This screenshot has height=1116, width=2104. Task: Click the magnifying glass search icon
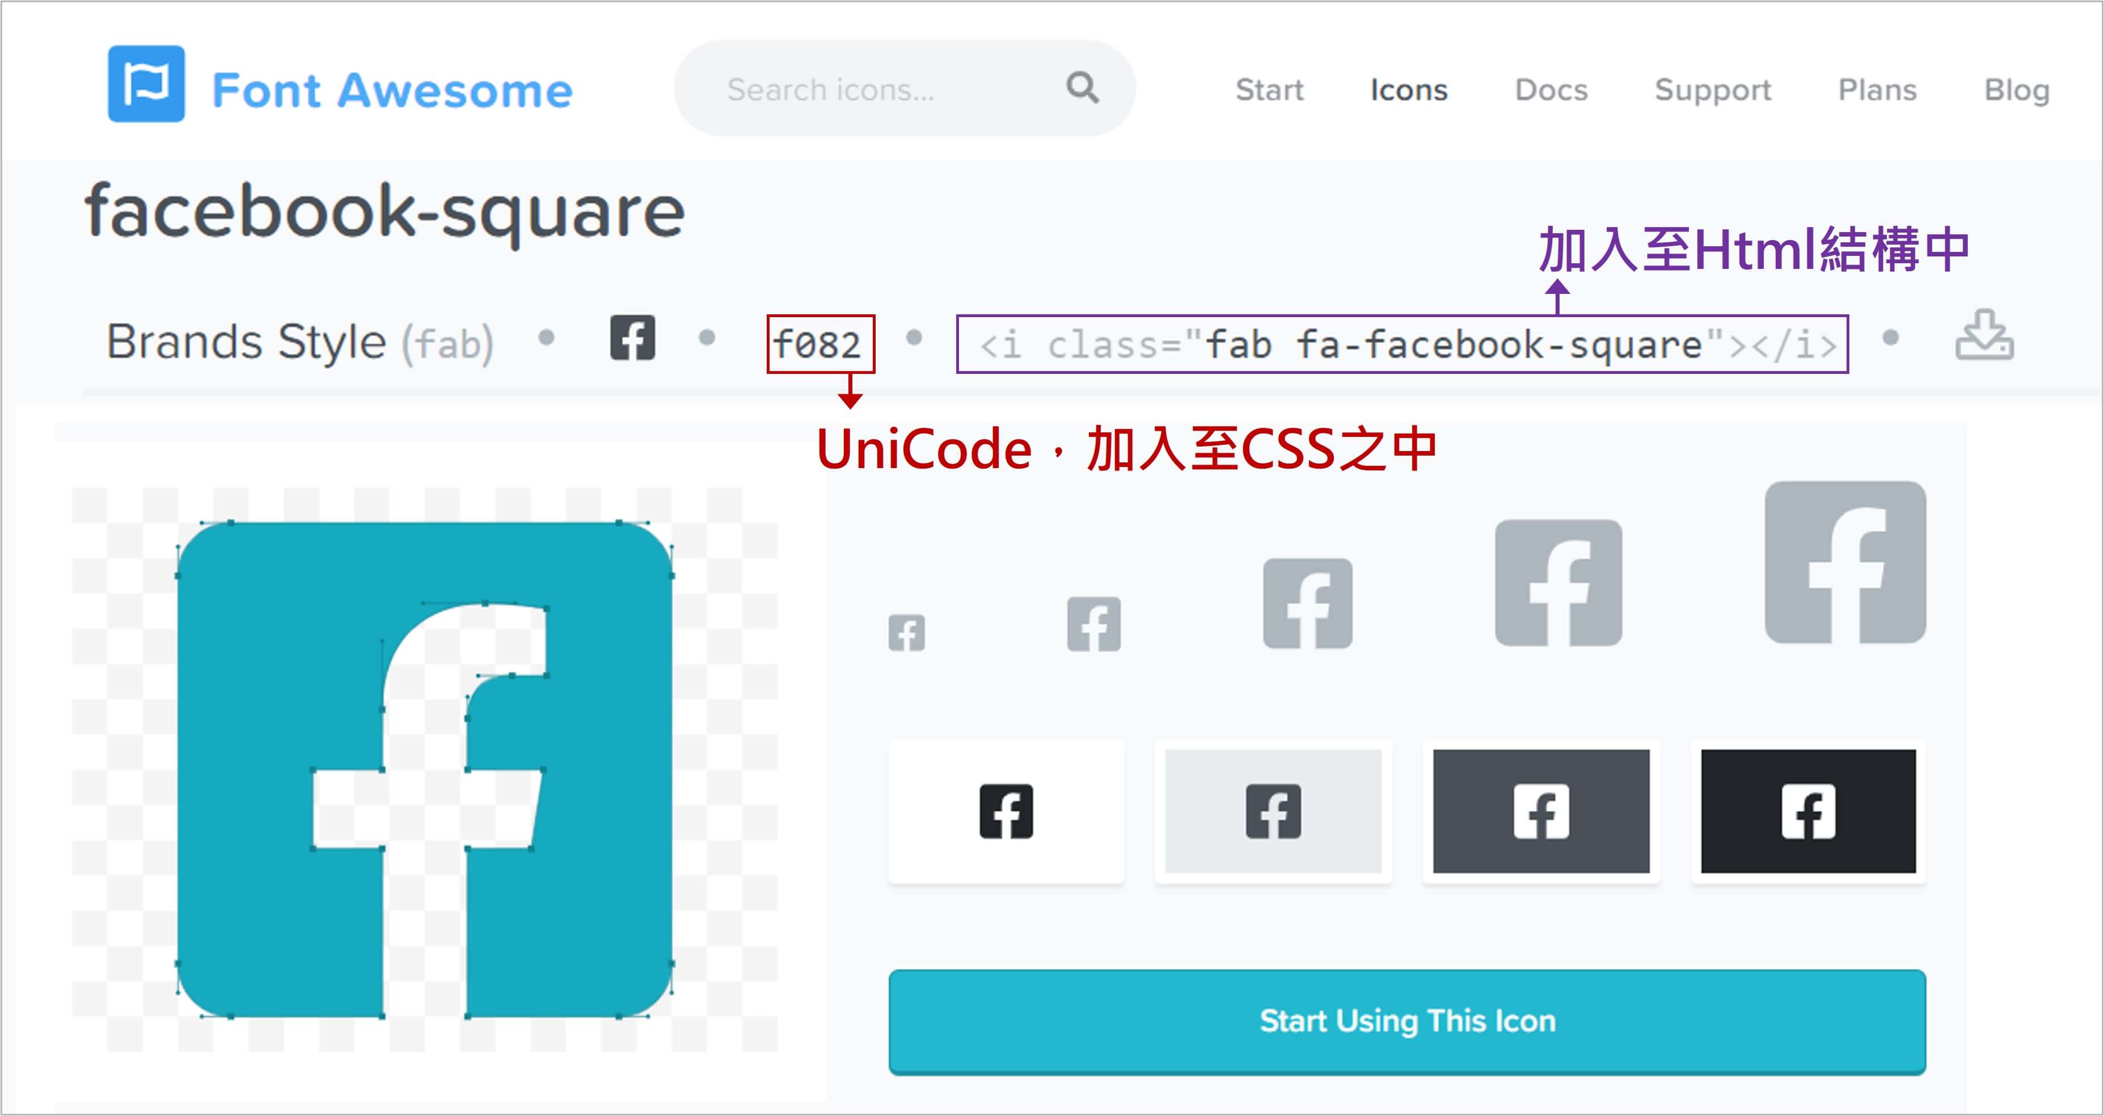pyautogui.click(x=1082, y=87)
